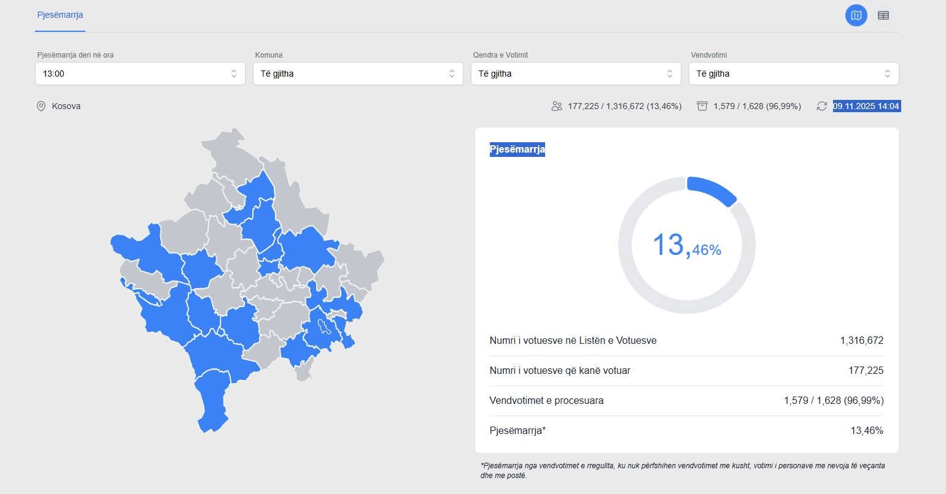The image size is (946, 494).
Task: Expand the Vendvotimi dropdown
Action: click(x=793, y=74)
